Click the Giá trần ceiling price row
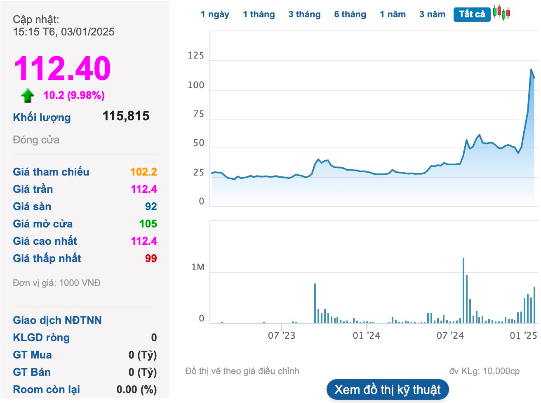541x403 pixels. point(85,189)
